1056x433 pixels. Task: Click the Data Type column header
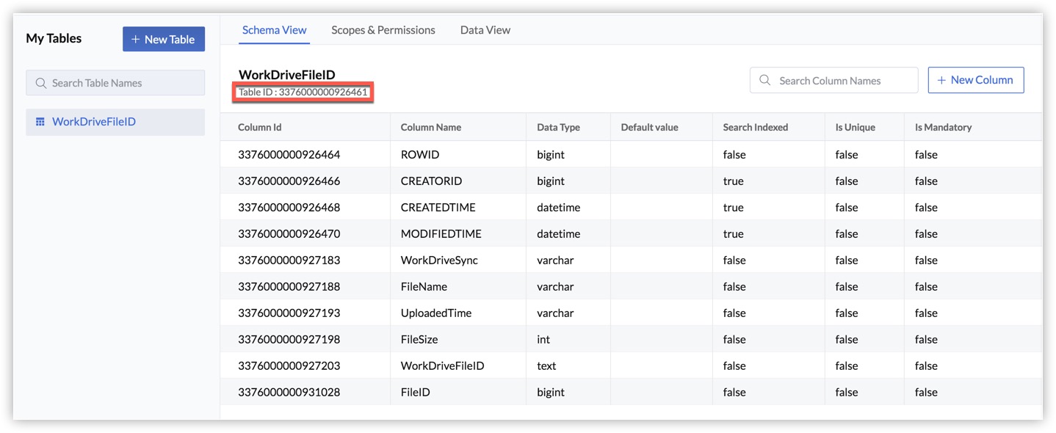[558, 127]
